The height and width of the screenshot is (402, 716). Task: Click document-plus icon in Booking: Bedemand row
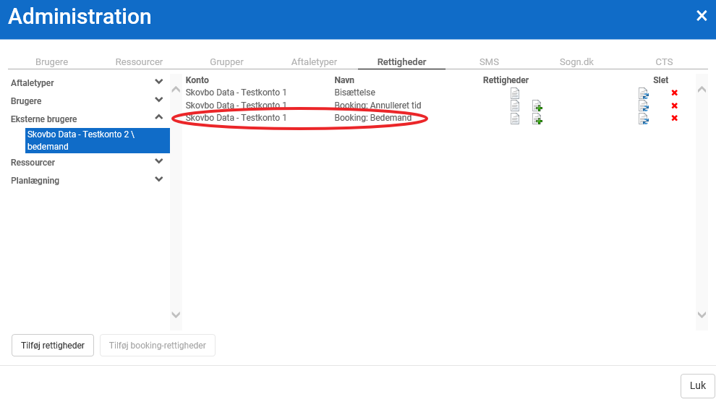(537, 119)
